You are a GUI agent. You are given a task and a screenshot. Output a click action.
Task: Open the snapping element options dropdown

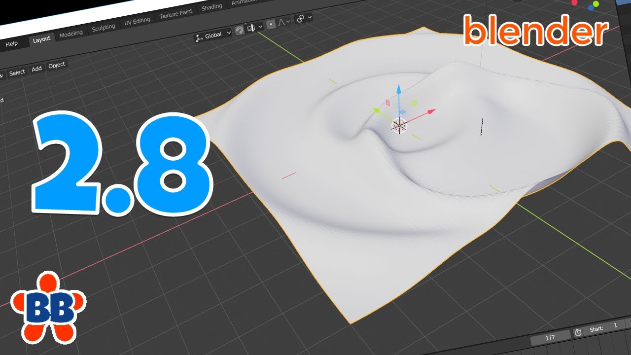click(x=255, y=28)
